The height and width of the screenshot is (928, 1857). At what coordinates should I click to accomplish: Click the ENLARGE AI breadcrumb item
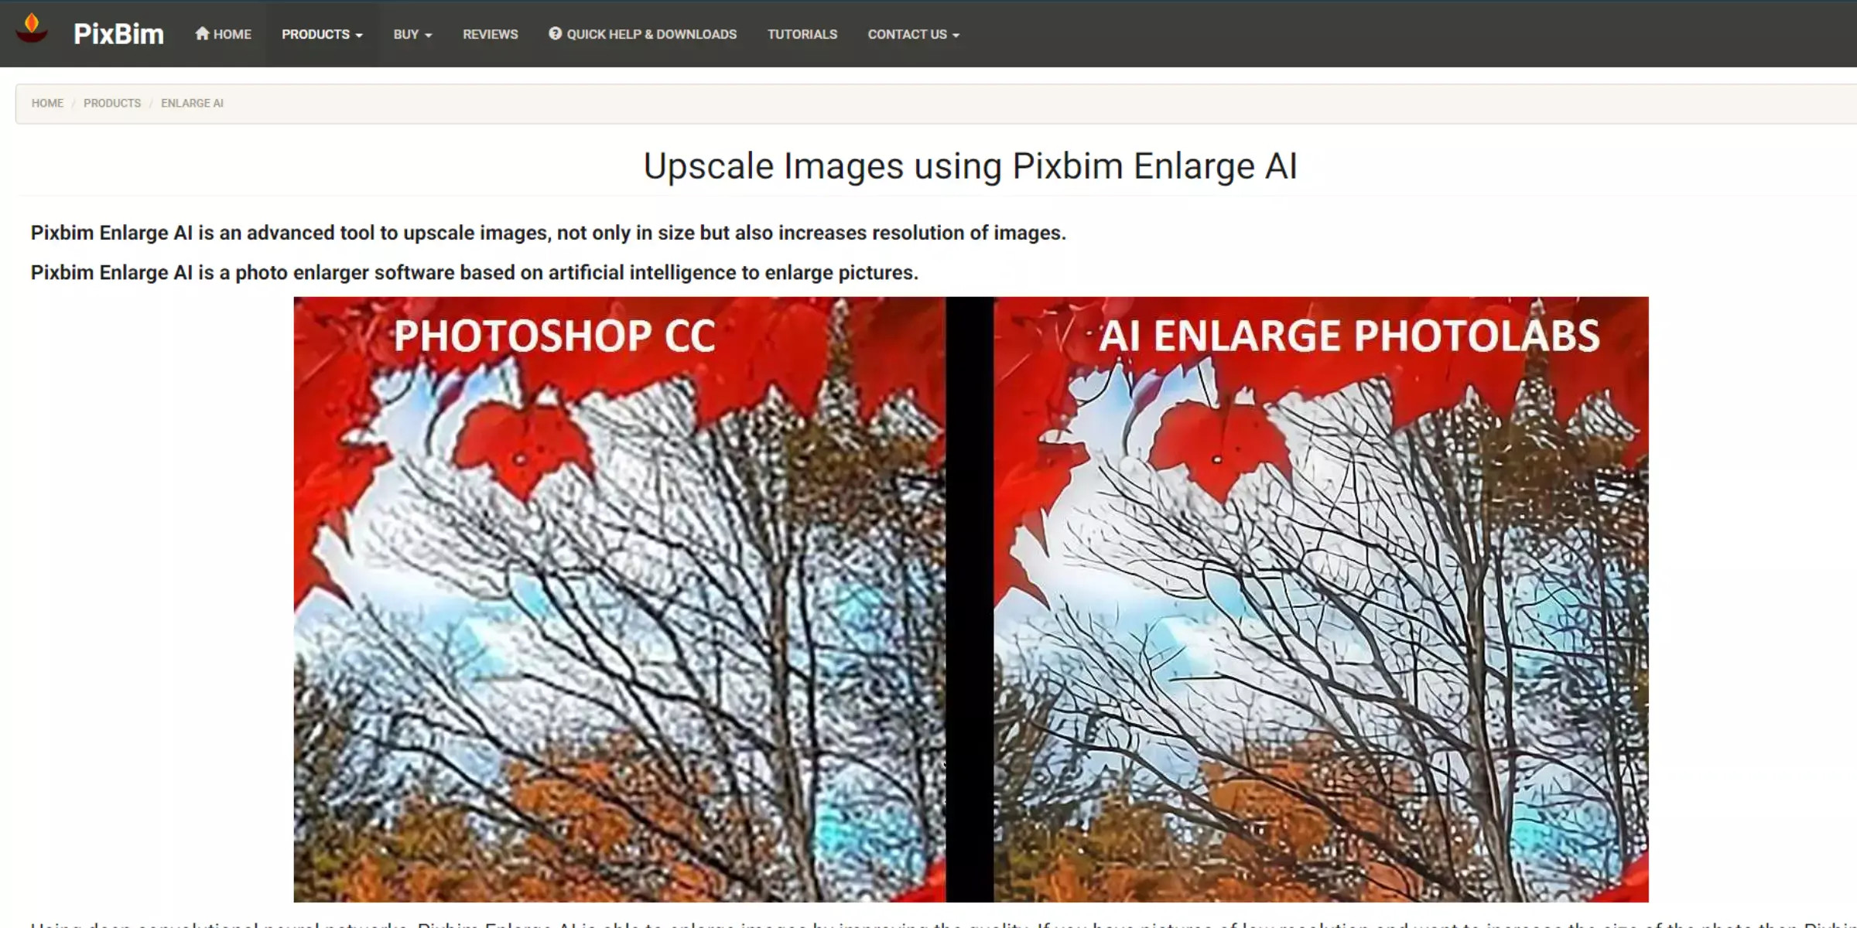point(192,103)
